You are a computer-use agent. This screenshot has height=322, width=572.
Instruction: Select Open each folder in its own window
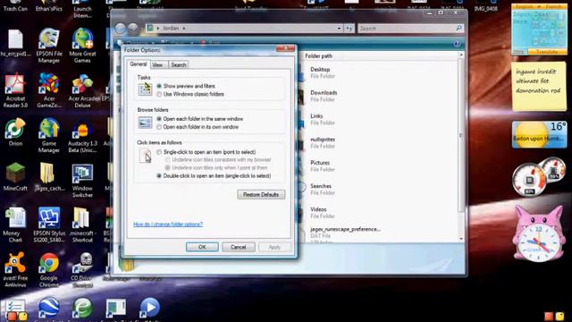tap(159, 127)
